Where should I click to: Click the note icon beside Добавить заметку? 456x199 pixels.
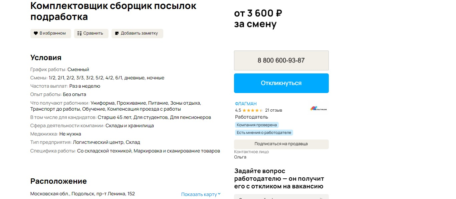(117, 33)
